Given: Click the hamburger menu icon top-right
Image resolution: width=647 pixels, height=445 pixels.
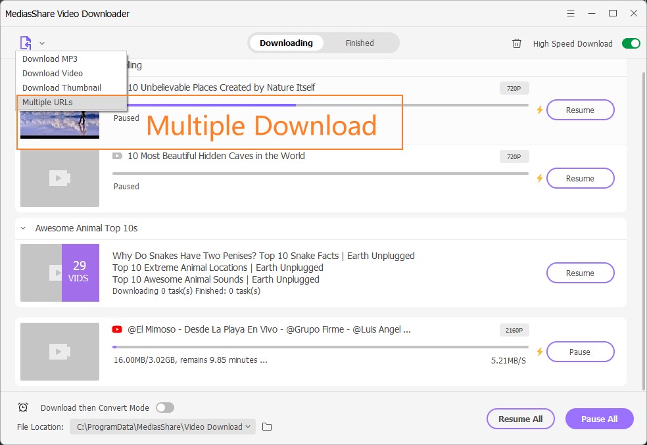Looking at the screenshot, I should tap(569, 13).
